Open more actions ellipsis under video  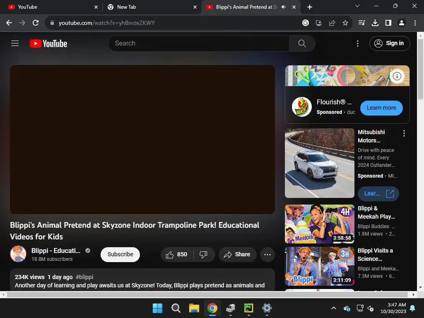point(267,255)
